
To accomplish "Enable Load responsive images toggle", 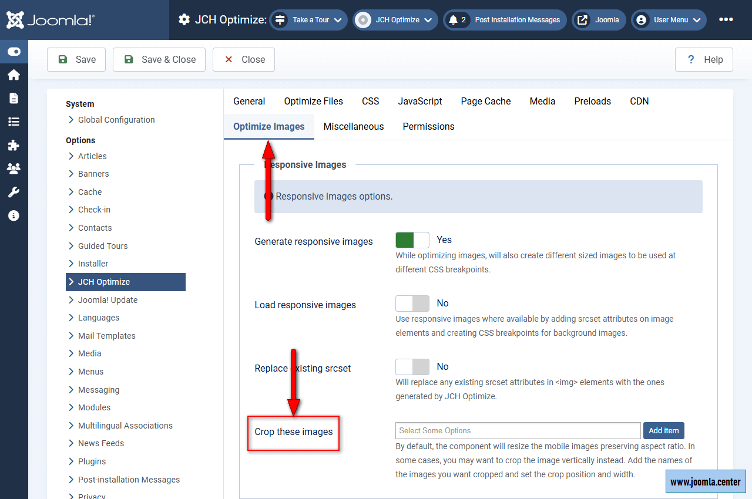I will [x=412, y=304].
